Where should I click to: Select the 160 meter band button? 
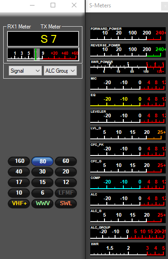19,161
